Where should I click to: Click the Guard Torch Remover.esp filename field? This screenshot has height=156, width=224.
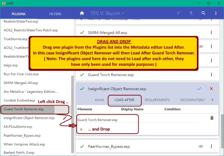tap(98, 120)
